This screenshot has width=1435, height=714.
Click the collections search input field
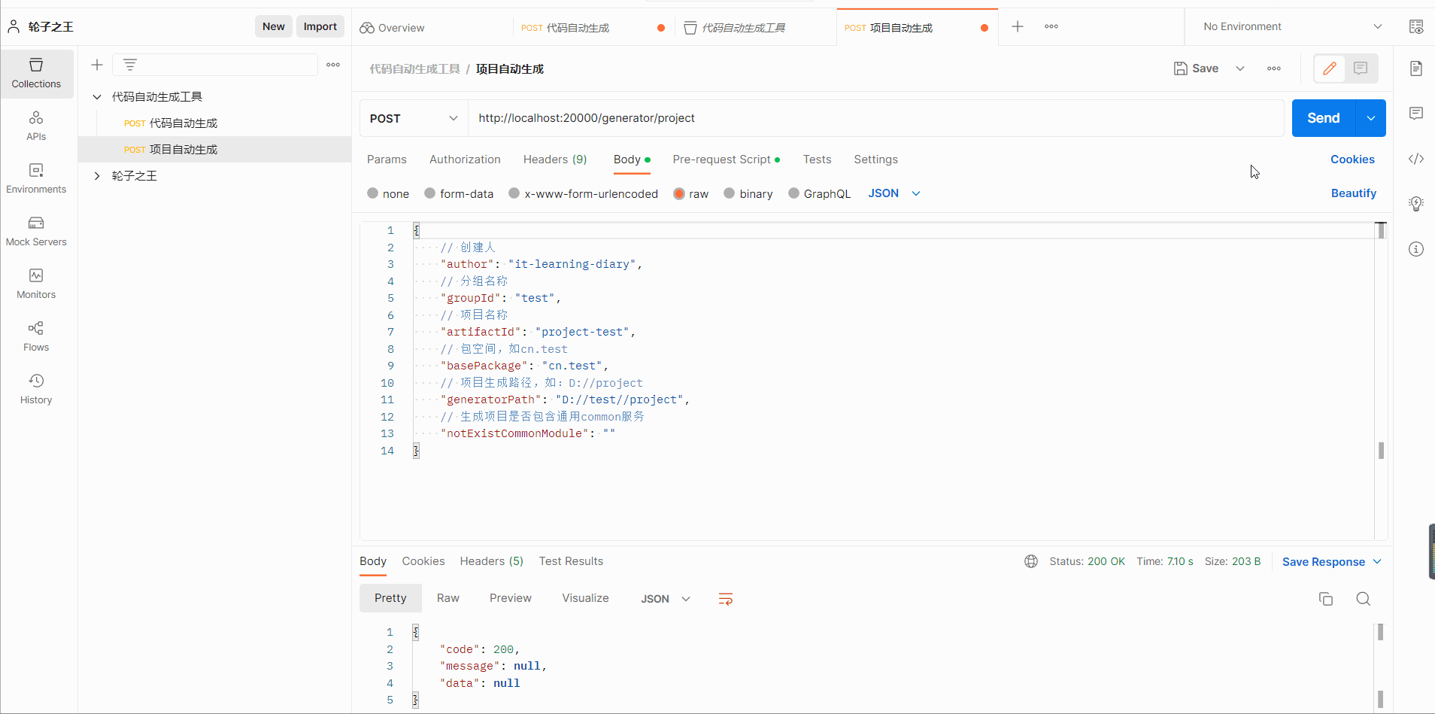215,65
